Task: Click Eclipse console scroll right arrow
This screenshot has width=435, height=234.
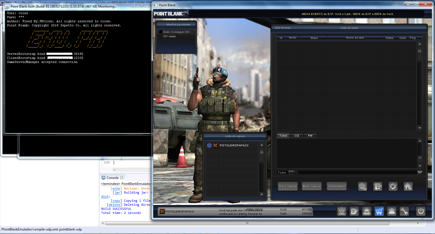Action: tap(418, 223)
